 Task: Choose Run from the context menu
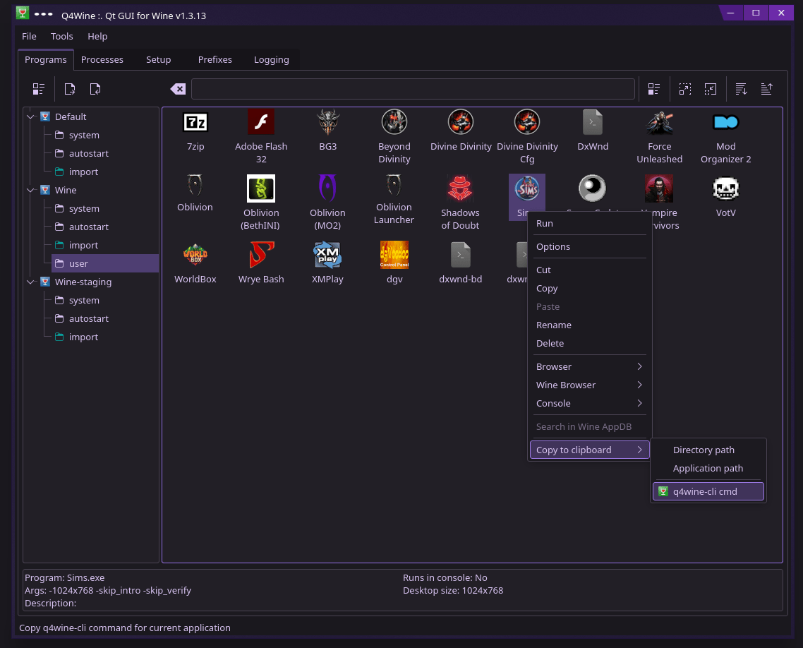(x=589, y=223)
